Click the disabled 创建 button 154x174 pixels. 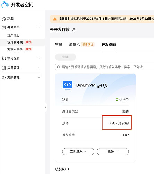pos(66,57)
